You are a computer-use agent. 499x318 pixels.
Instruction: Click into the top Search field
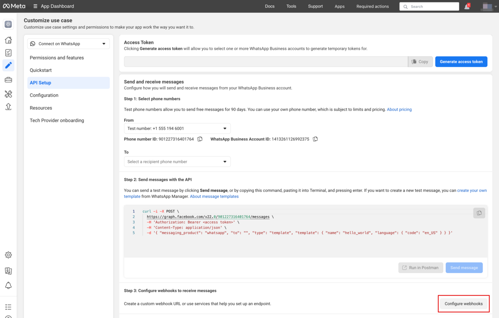tap(432, 7)
